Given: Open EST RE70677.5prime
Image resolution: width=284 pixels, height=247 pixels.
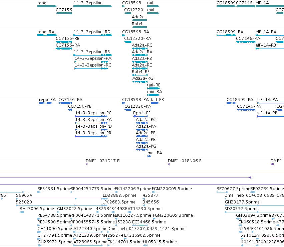Looking at the screenshot, I should tap(233, 189).
